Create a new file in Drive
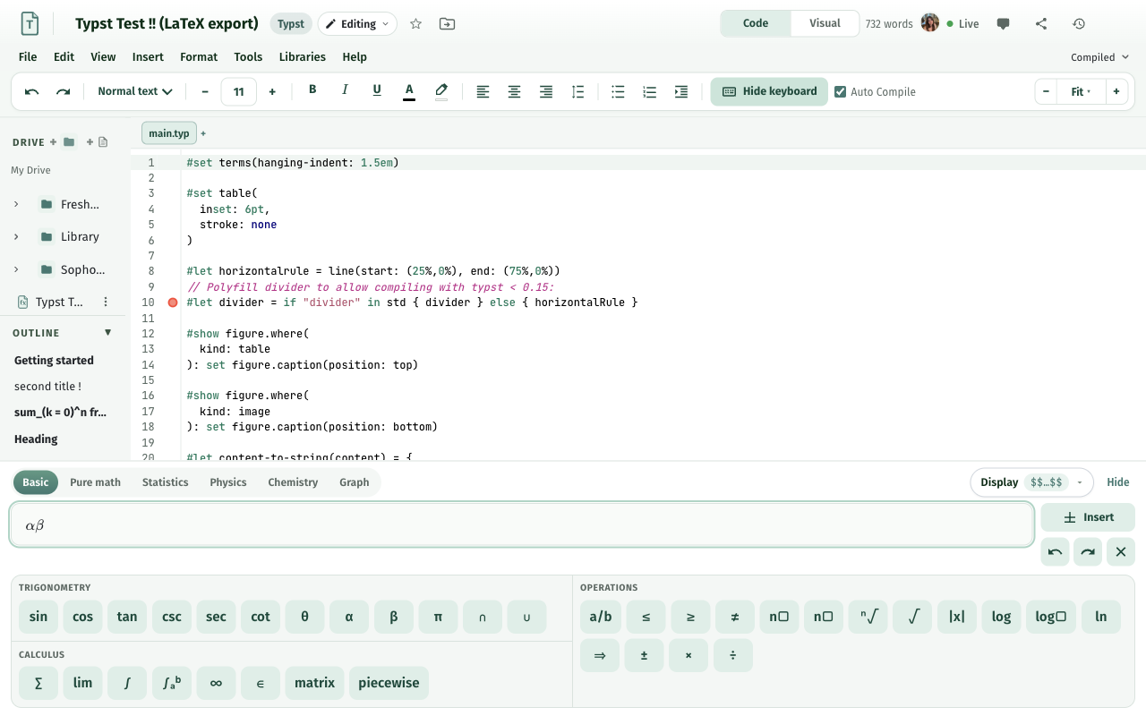Viewport: 1146px width, 716px height. click(98, 141)
